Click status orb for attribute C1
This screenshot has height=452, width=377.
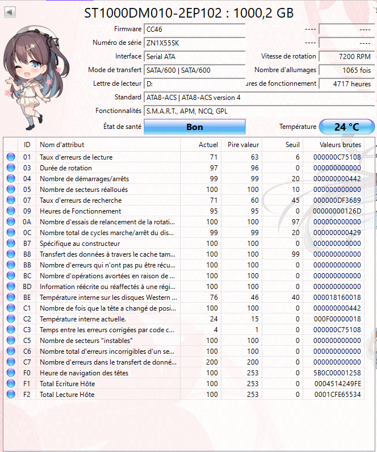11,308
